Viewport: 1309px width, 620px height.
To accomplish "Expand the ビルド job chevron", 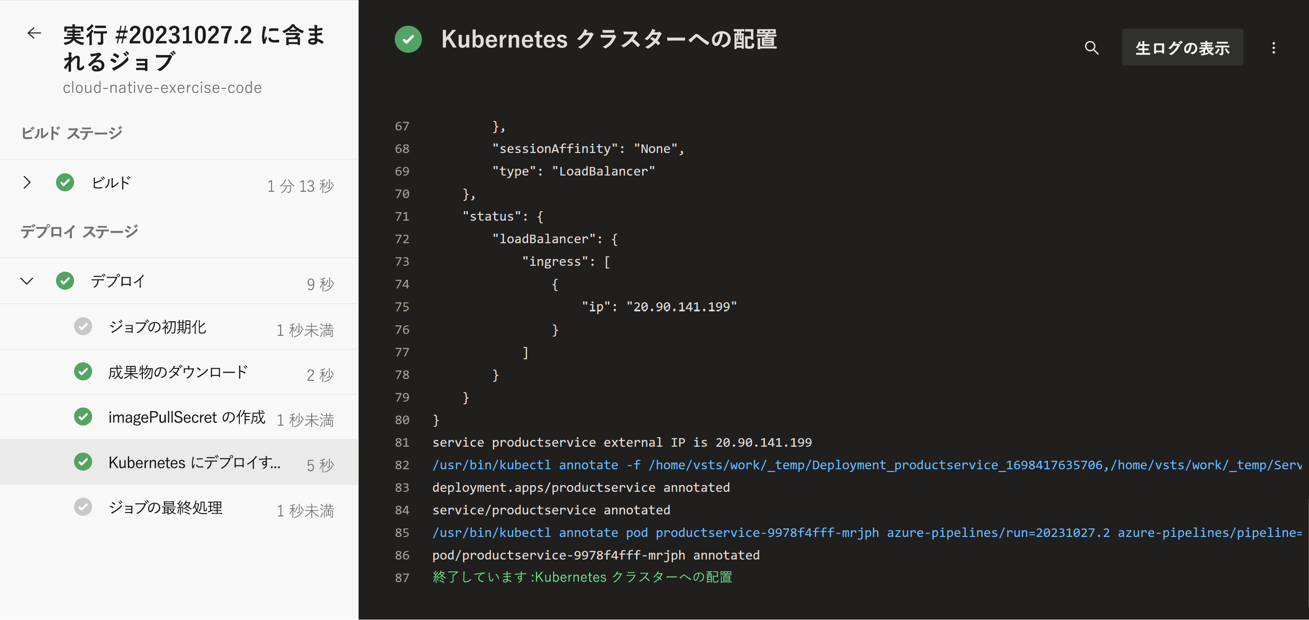I will pos(27,182).
